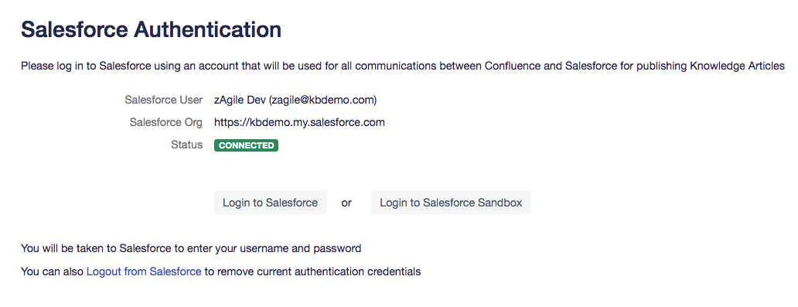The height and width of the screenshot is (307, 798).
Task: Click "remove current authentication credentials" text
Action: (x=312, y=271)
